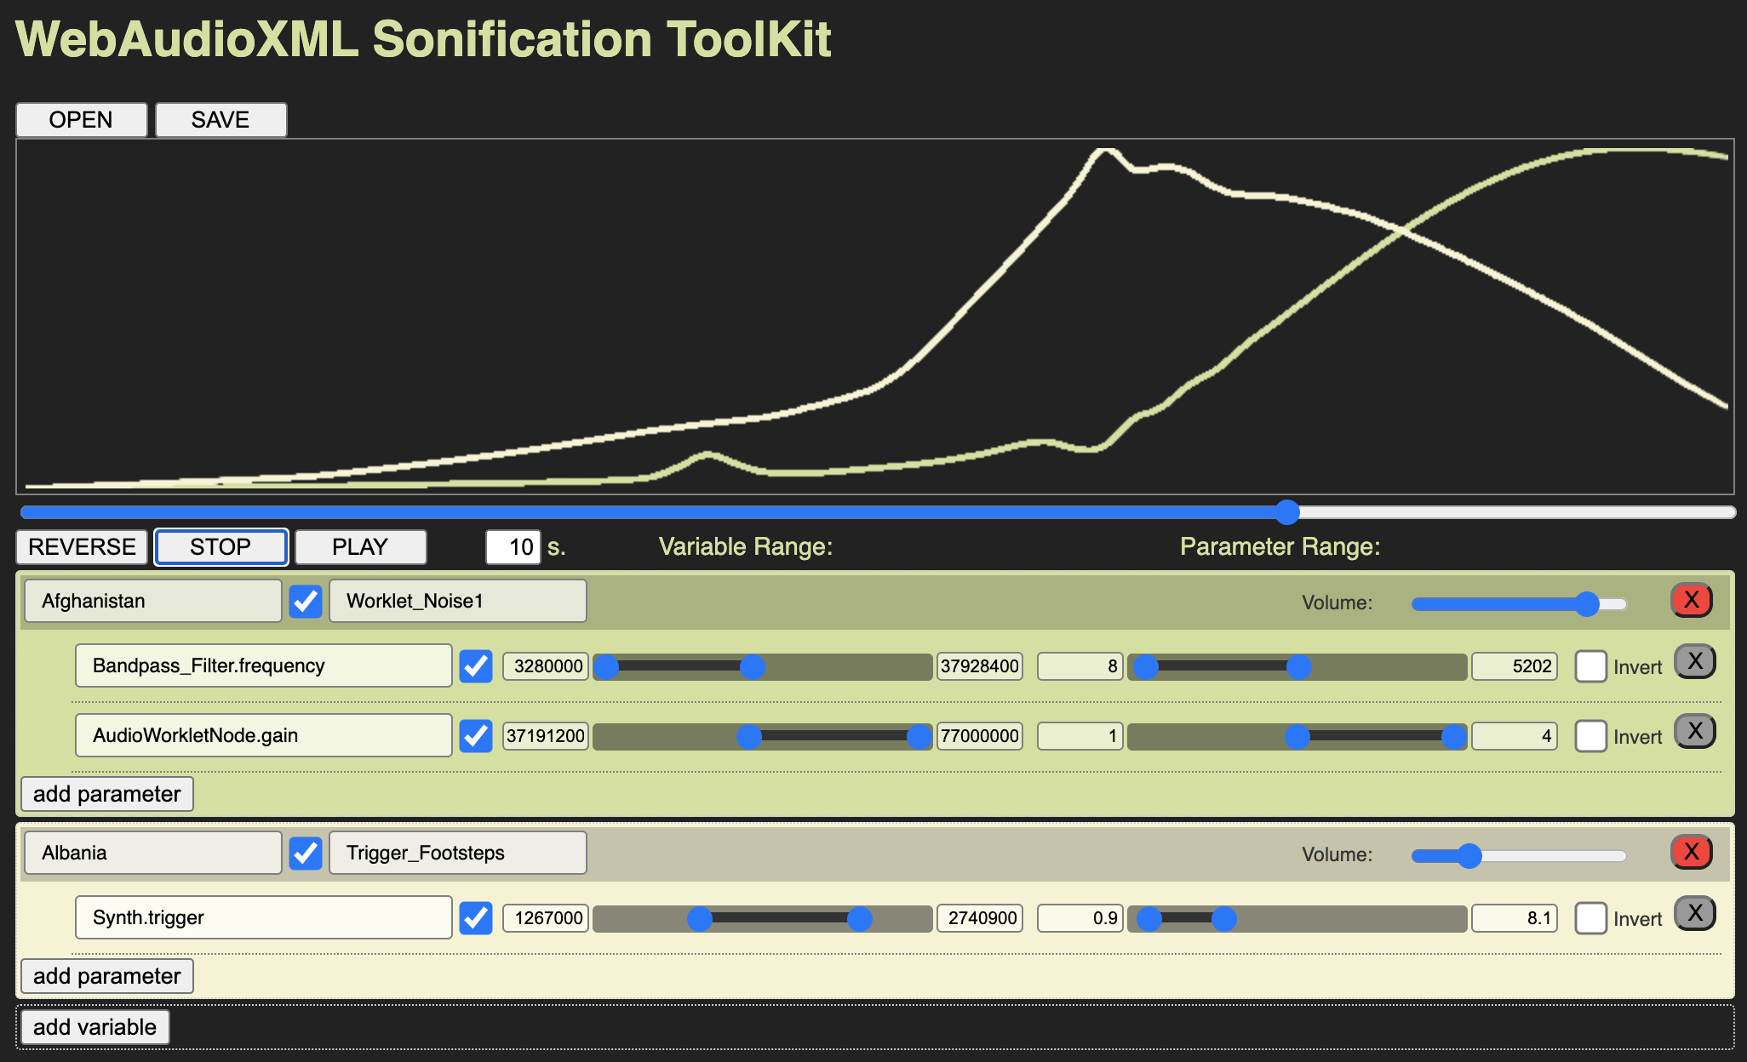Click the Trigger_Footsteps sound selector
The image size is (1747, 1062).
pyautogui.click(x=457, y=852)
